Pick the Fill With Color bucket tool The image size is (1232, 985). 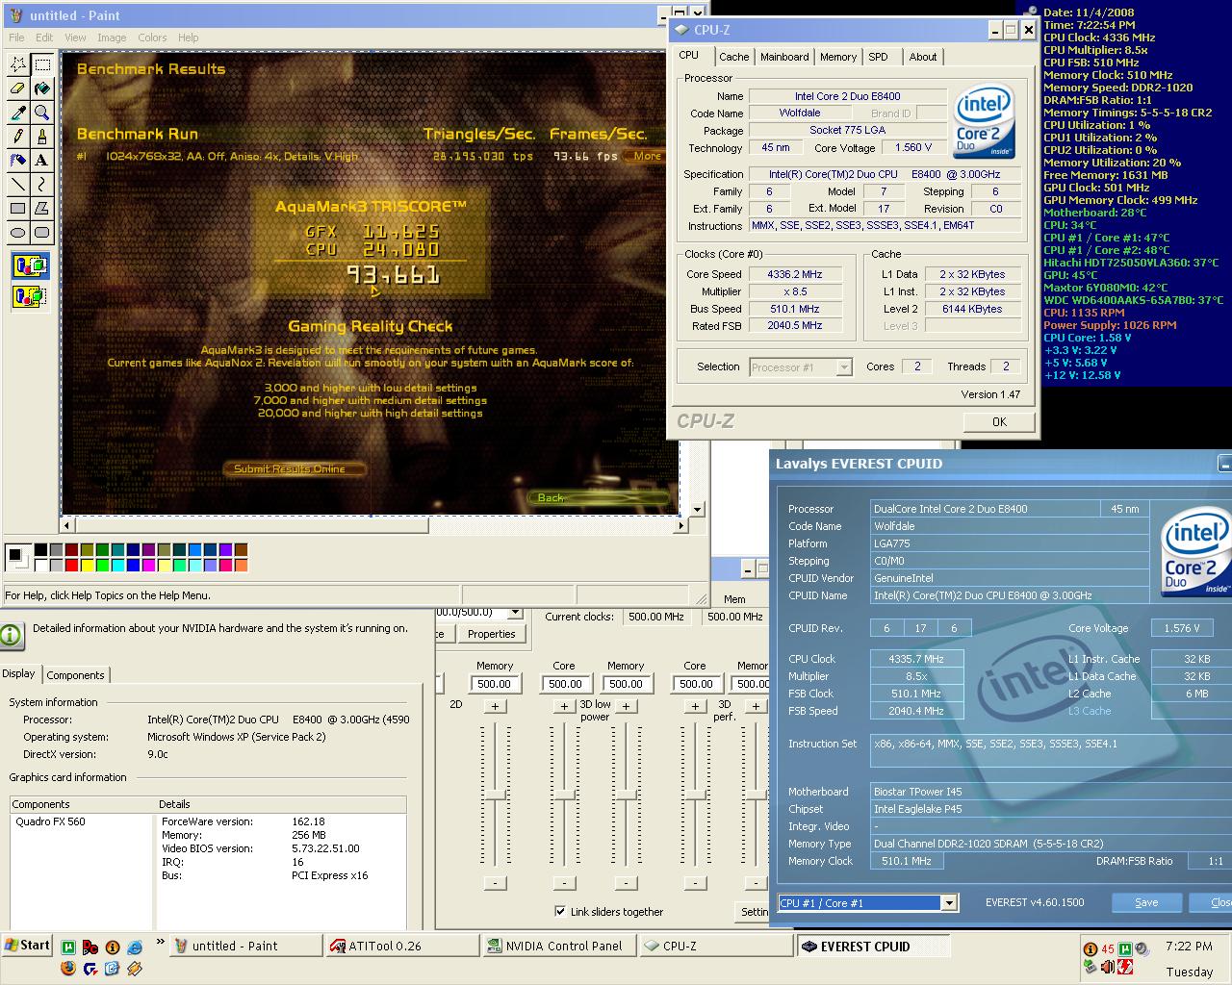(42, 88)
